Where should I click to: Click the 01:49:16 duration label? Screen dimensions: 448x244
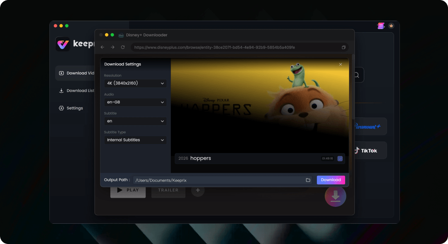tap(327, 158)
